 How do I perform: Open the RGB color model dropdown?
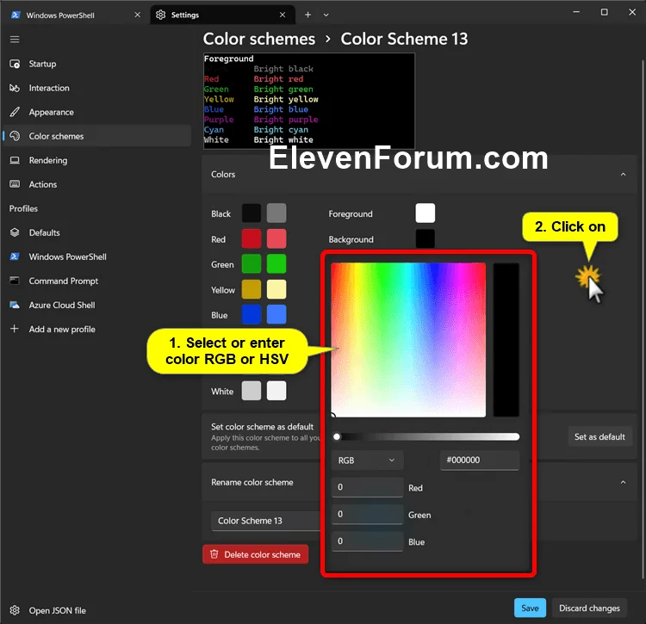tap(367, 460)
